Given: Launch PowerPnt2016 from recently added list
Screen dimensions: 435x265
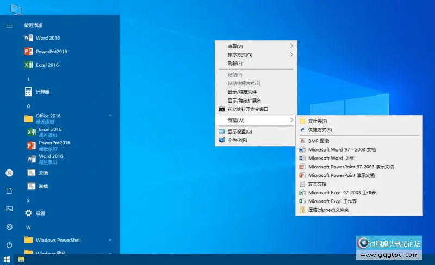Looking at the screenshot, I should click(51, 52).
